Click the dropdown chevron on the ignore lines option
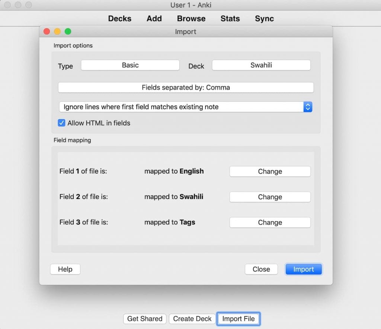The width and height of the screenshot is (381, 329). pyautogui.click(x=308, y=107)
